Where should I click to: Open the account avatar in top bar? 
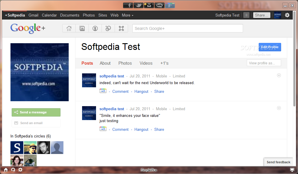(x=278, y=15)
